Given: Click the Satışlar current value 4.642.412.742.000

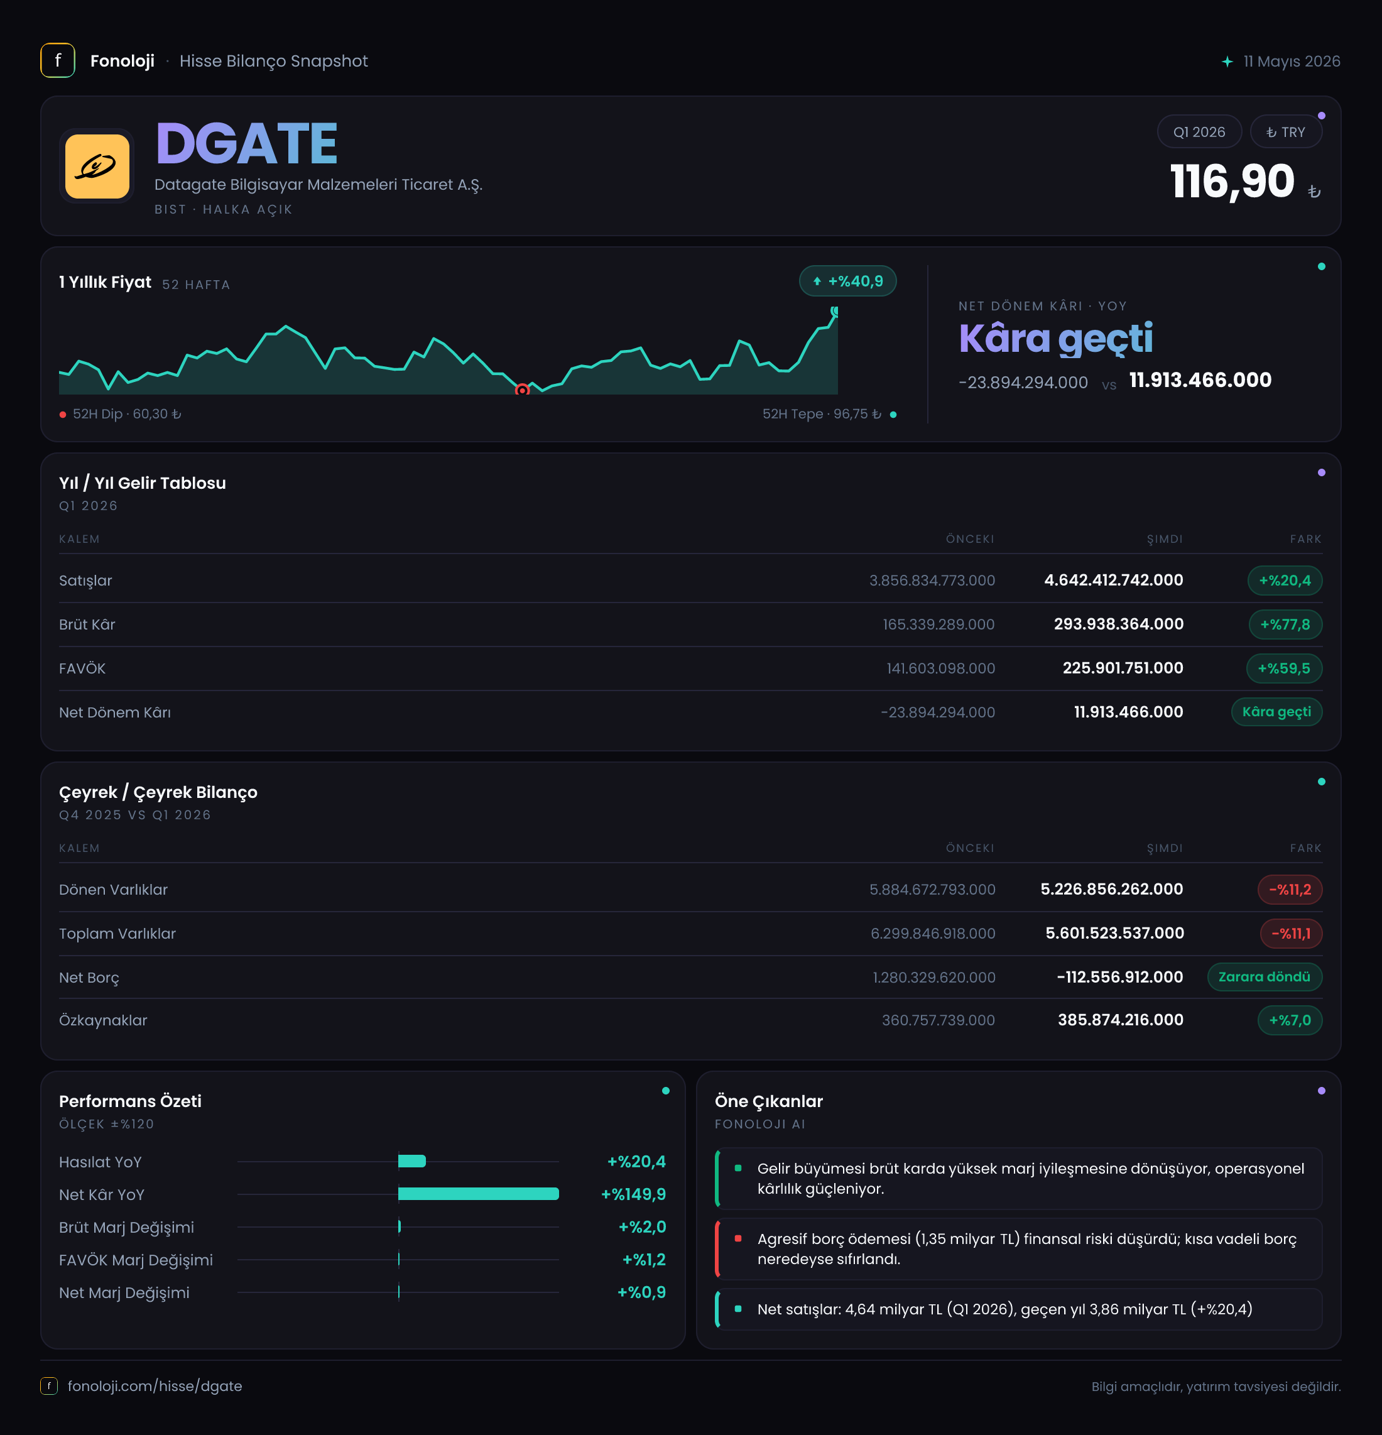Looking at the screenshot, I should 1113,580.
